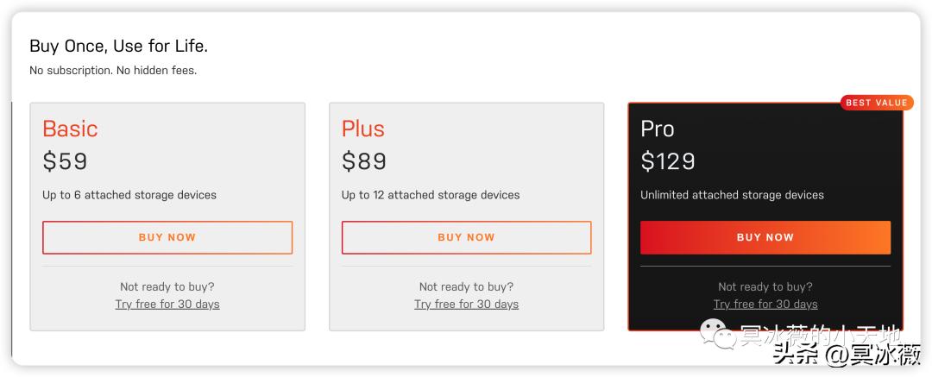Image resolution: width=932 pixels, height=377 pixels.
Task: Select the Plus plan title
Action: coord(363,129)
